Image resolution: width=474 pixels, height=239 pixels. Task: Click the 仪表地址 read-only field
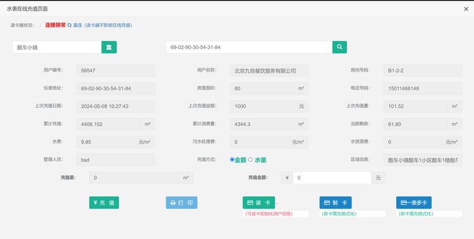click(x=116, y=89)
